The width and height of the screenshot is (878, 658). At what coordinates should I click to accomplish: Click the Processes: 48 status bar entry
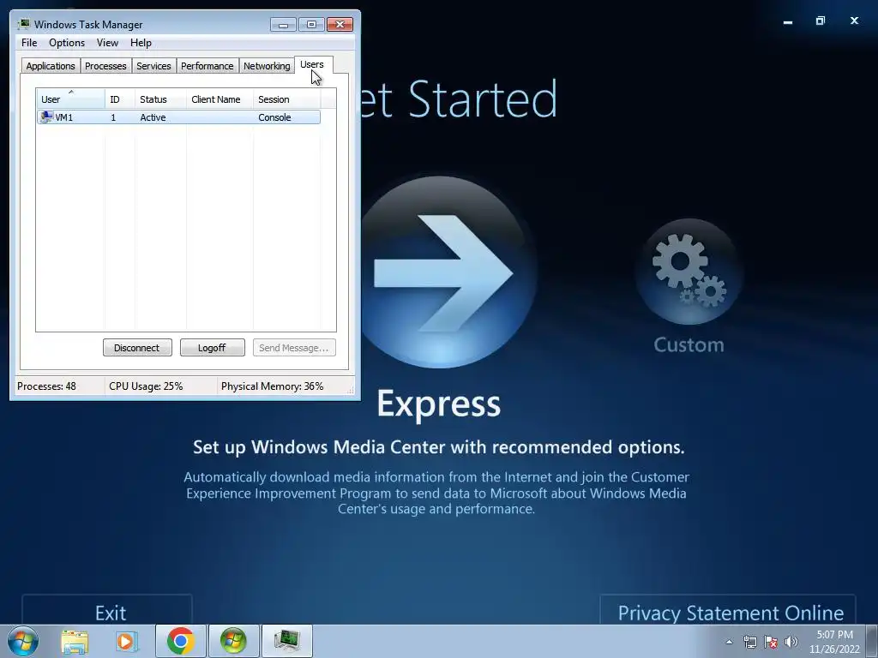point(46,386)
